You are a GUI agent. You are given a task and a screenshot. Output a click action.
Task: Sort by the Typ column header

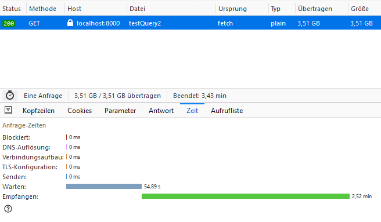coord(276,9)
